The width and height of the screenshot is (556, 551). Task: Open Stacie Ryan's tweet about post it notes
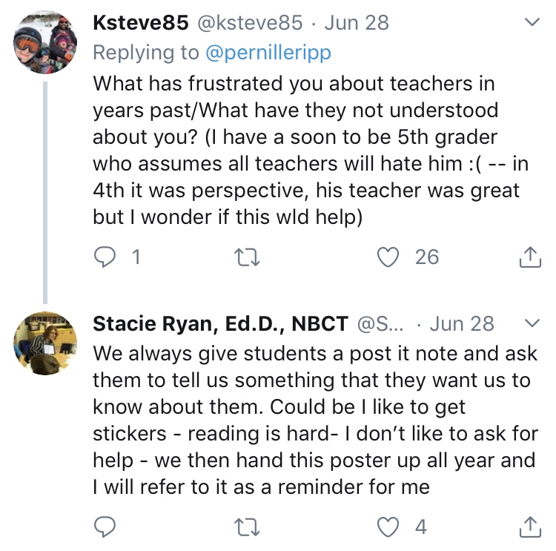pos(311,420)
